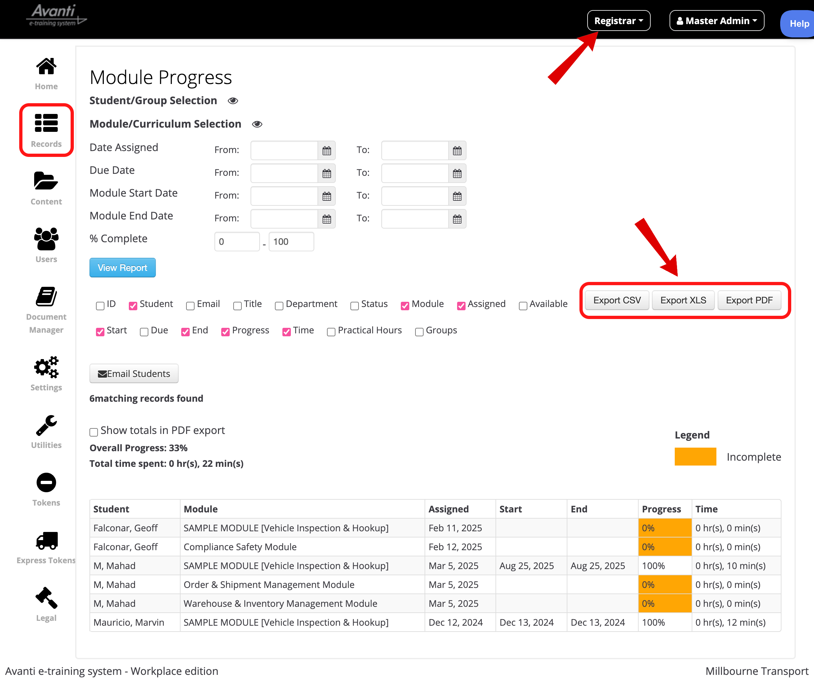Open Document Manager book icon

pyautogui.click(x=46, y=297)
